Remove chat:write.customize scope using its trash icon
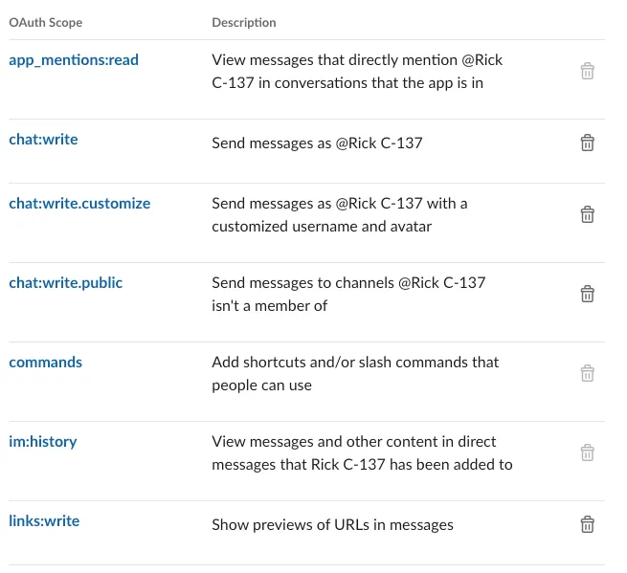 click(588, 214)
